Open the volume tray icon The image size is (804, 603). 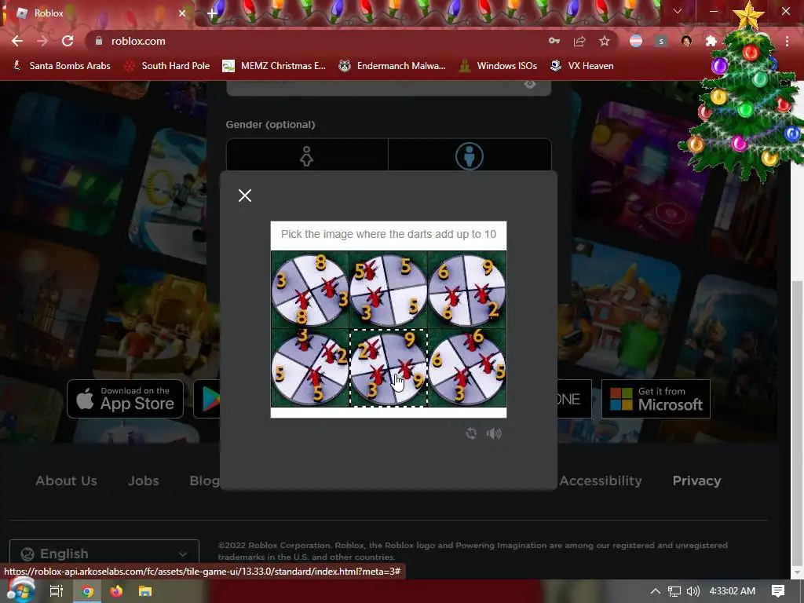pyautogui.click(x=693, y=591)
